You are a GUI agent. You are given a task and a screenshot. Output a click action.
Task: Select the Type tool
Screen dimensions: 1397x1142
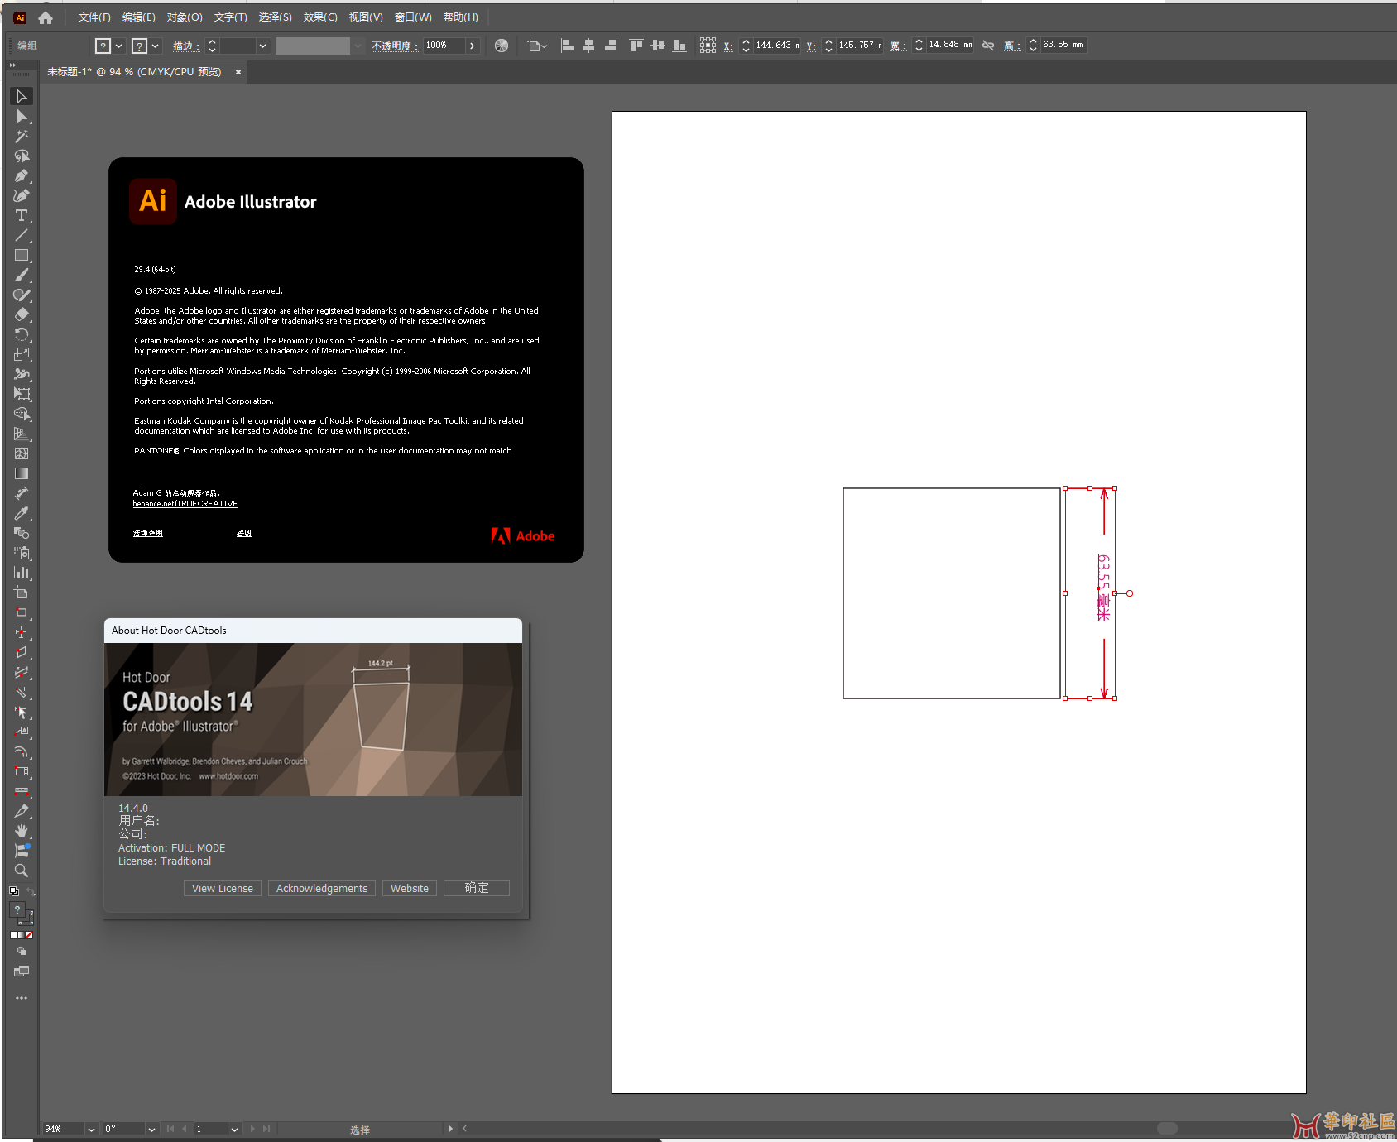pos(22,216)
